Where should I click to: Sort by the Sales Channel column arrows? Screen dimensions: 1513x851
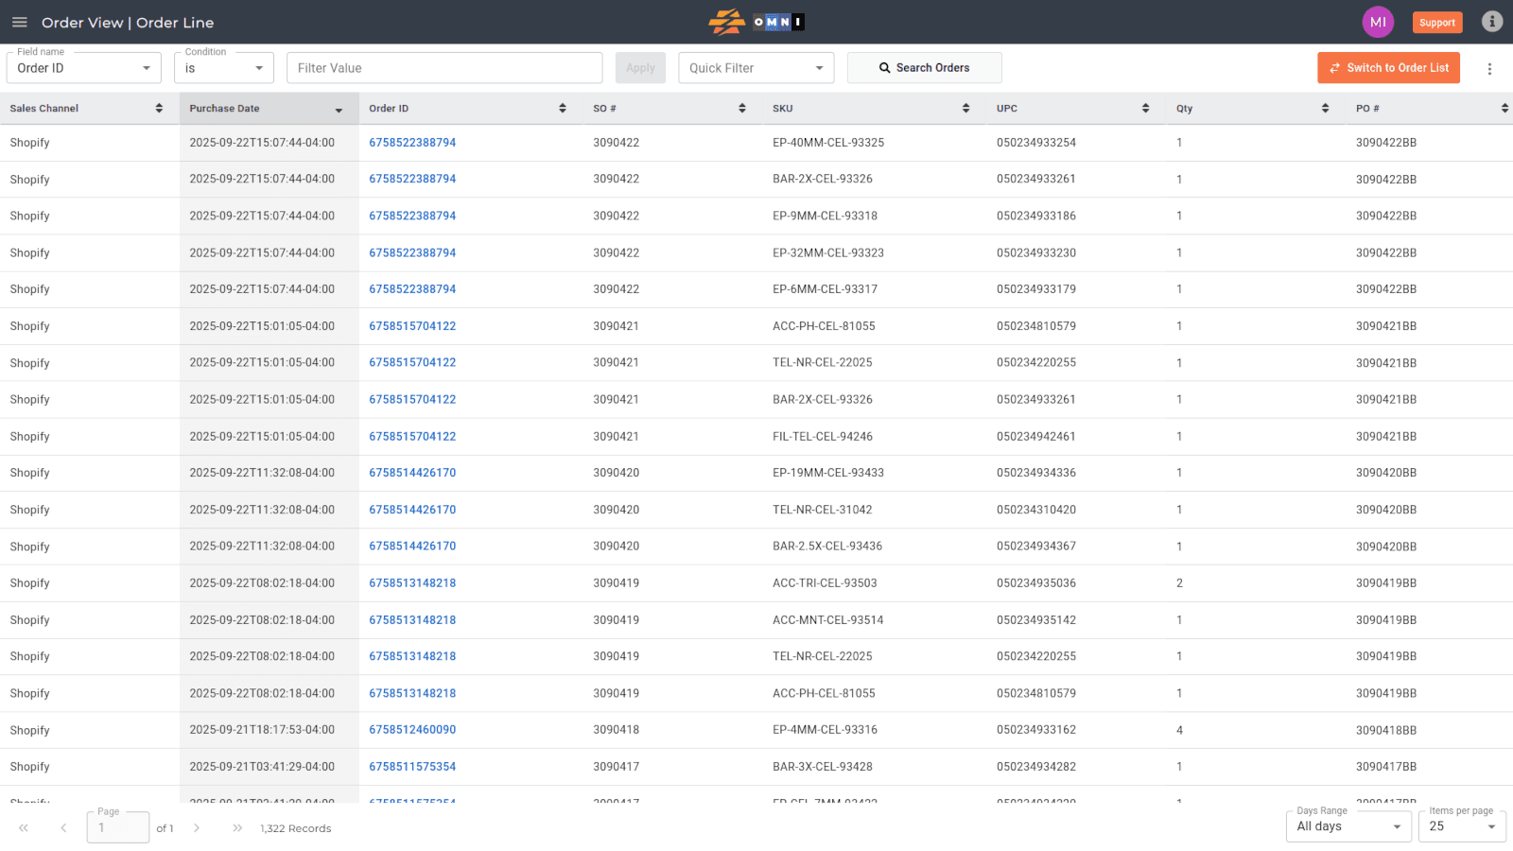(159, 109)
